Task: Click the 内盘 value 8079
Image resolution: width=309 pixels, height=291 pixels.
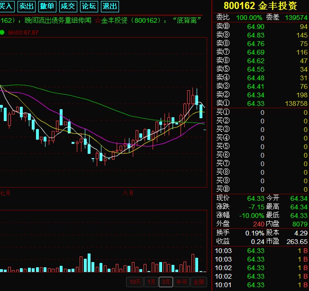Action: click(300, 224)
